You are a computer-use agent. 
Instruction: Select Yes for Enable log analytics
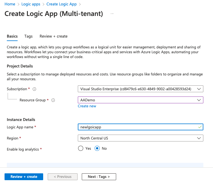81,148
